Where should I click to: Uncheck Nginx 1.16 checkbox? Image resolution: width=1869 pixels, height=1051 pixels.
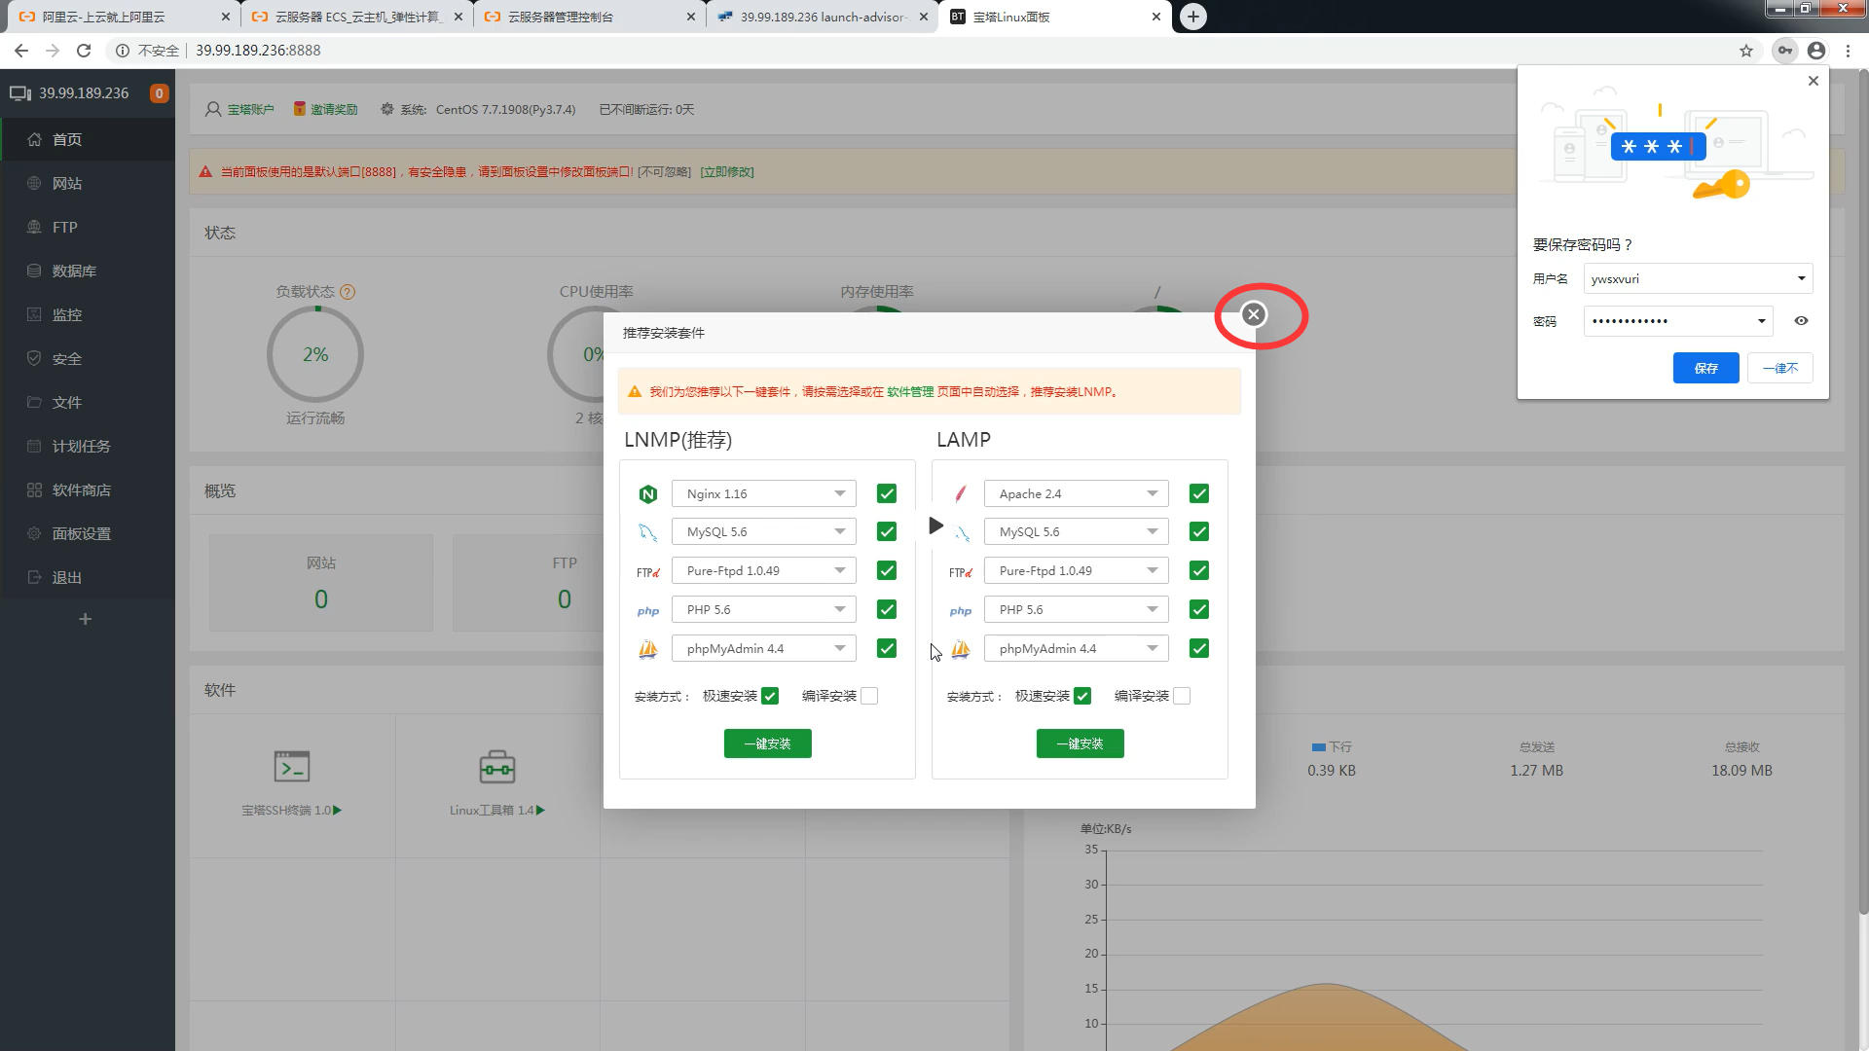tap(887, 494)
